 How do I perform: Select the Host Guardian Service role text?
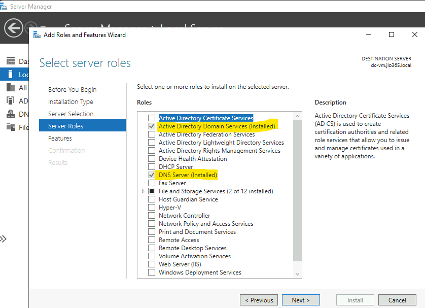tap(188, 199)
